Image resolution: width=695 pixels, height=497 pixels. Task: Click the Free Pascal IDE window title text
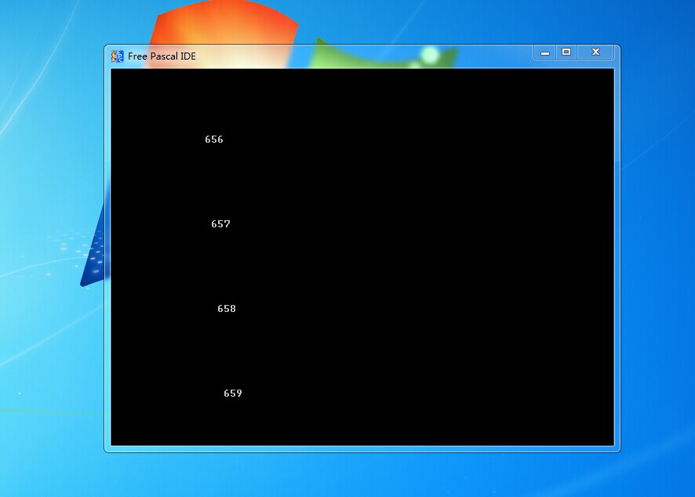click(x=162, y=56)
